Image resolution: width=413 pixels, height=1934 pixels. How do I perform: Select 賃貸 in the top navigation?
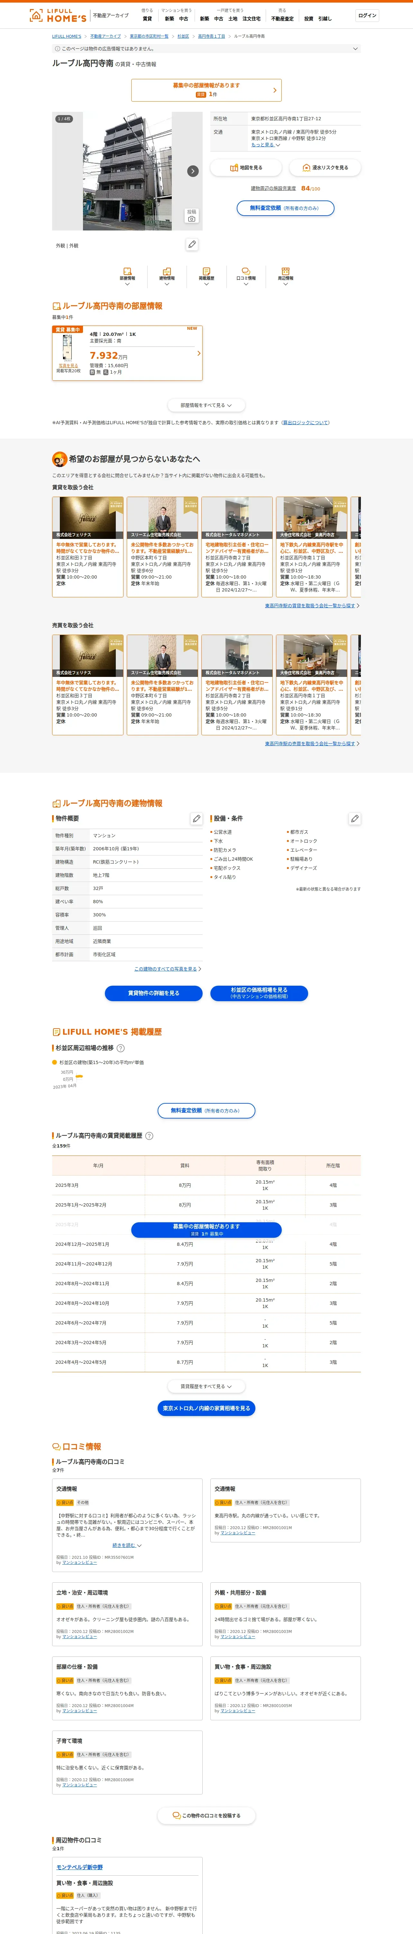coord(147,19)
